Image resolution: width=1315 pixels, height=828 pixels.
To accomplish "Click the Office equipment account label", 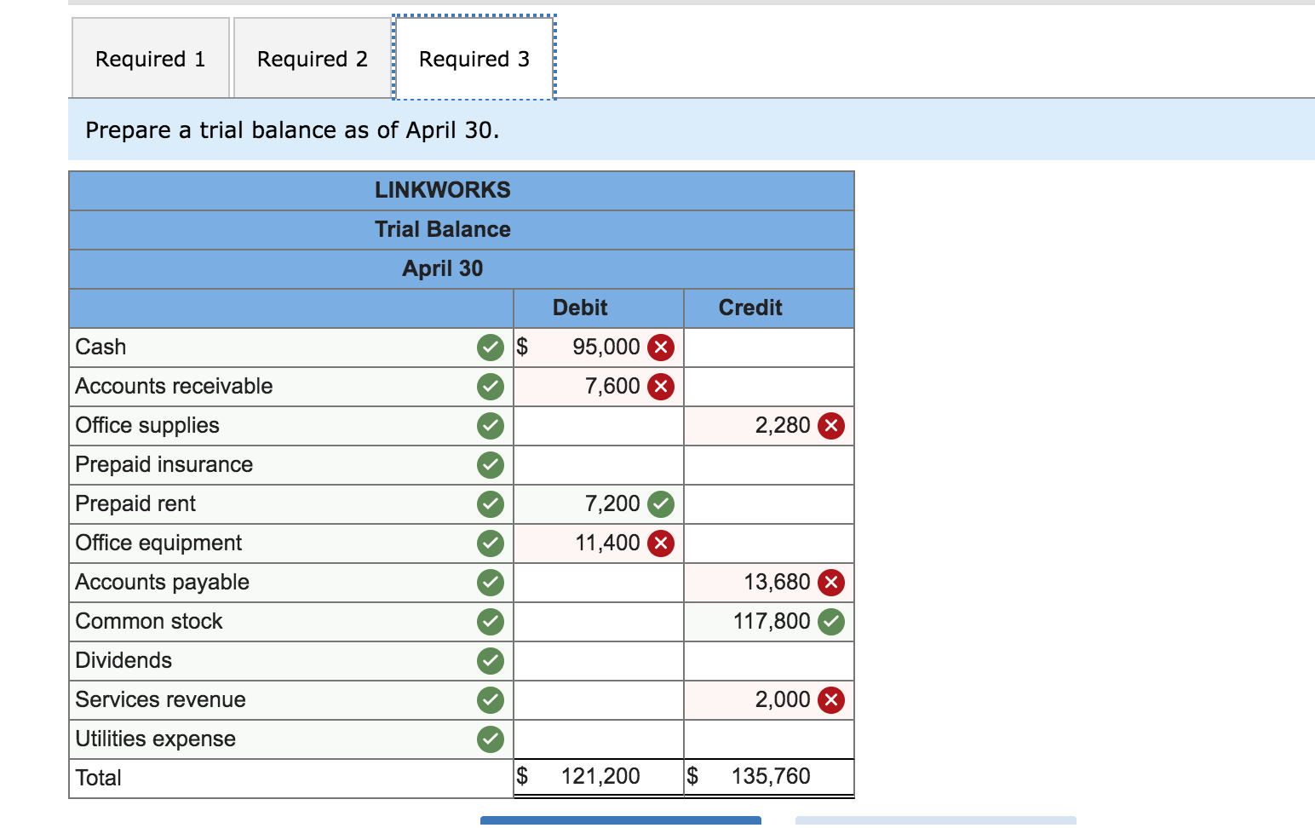I will [158, 543].
